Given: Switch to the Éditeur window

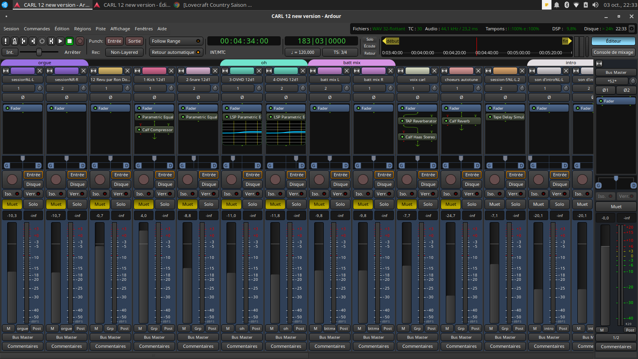Looking at the screenshot, I should [x=613, y=41].
